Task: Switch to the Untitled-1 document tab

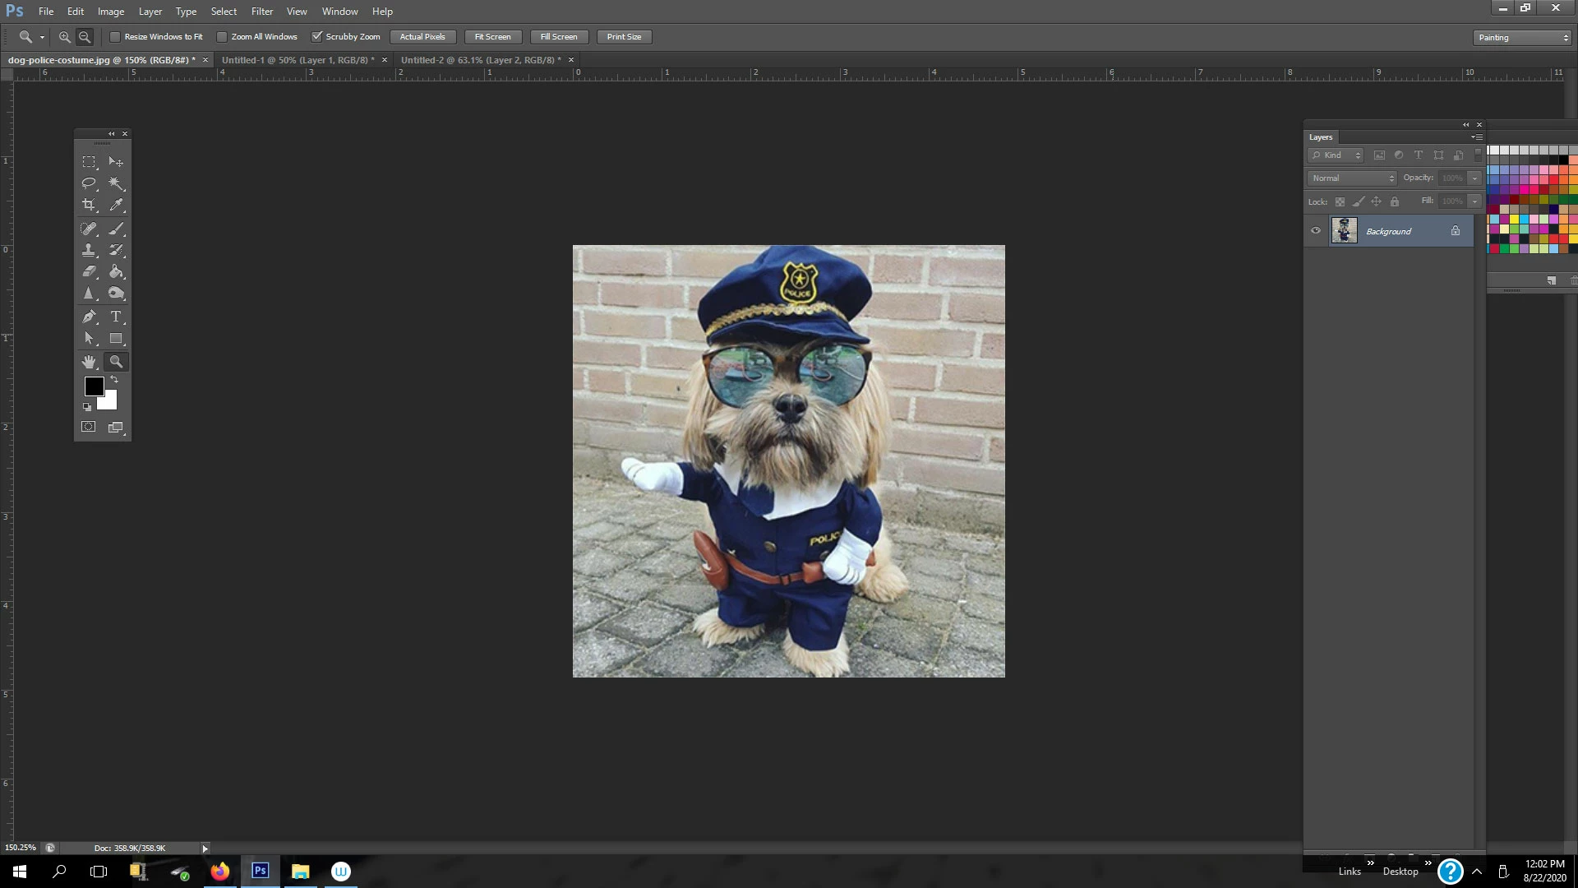Action: [297, 60]
